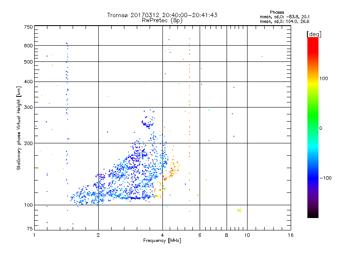Click the x-axis tick label '4'
The image size is (342, 256).
[x=162, y=235]
